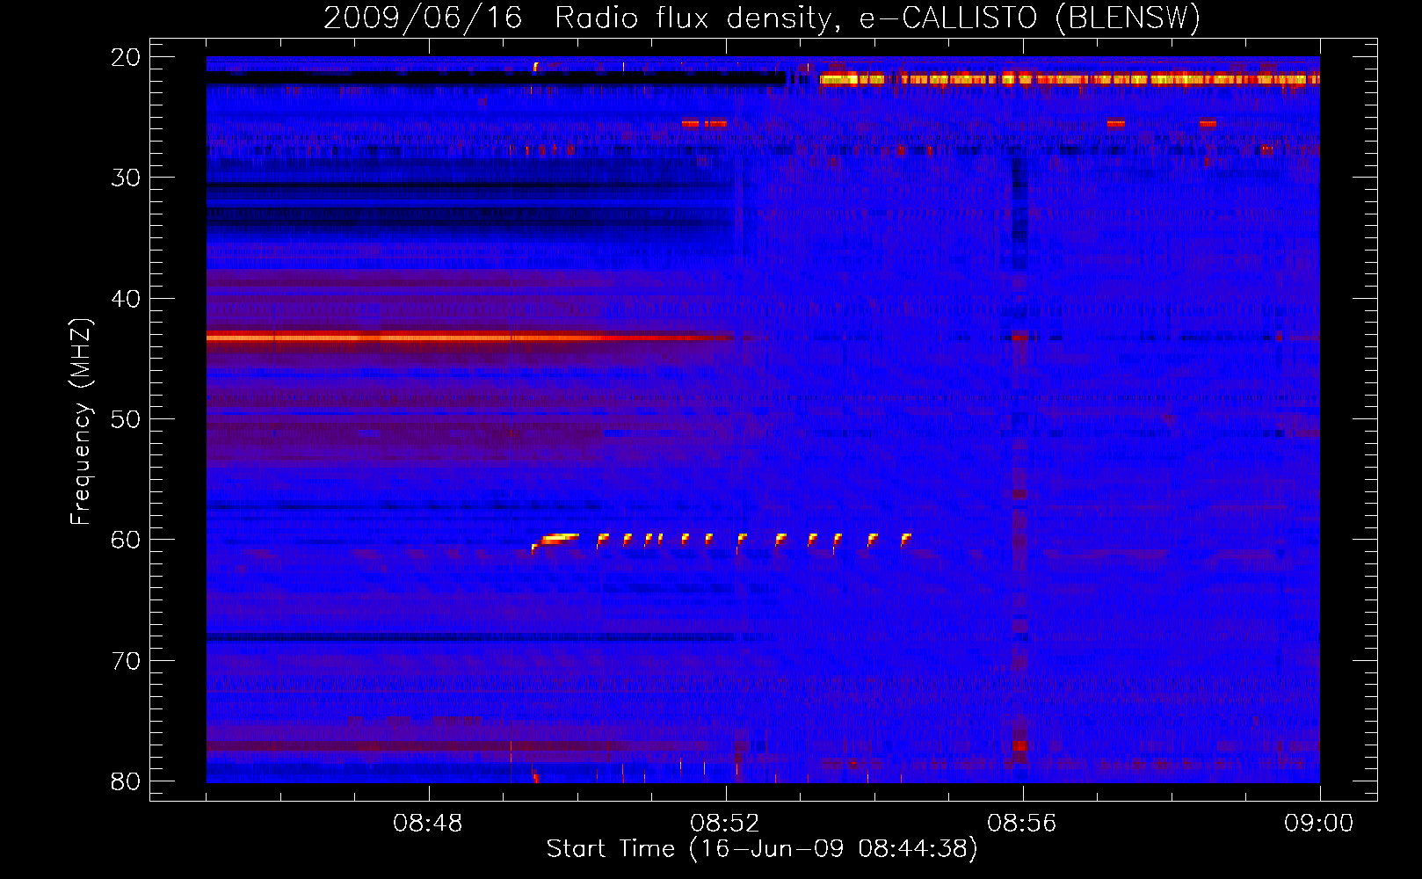The image size is (1422, 879).
Task: Select the 08:48 time tick label
Action: point(428,824)
